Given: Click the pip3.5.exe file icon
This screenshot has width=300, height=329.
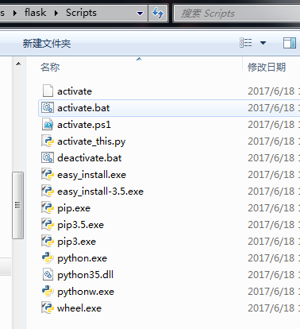Looking at the screenshot, I should pyautogui.click(x=48, y=224).
